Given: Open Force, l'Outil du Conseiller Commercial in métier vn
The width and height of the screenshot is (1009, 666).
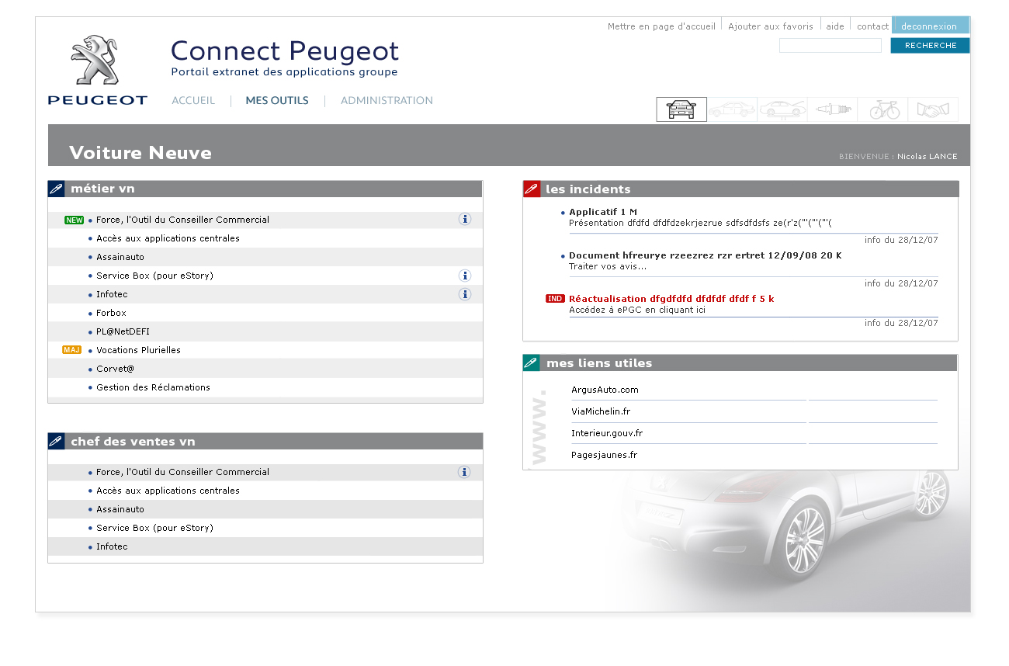Looking at the screenshot, I should click(x=182, y=220).
